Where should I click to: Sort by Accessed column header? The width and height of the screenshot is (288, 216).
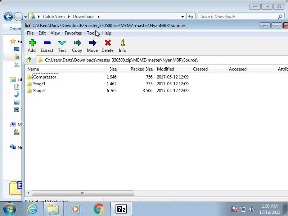click(x=245, y=69)
